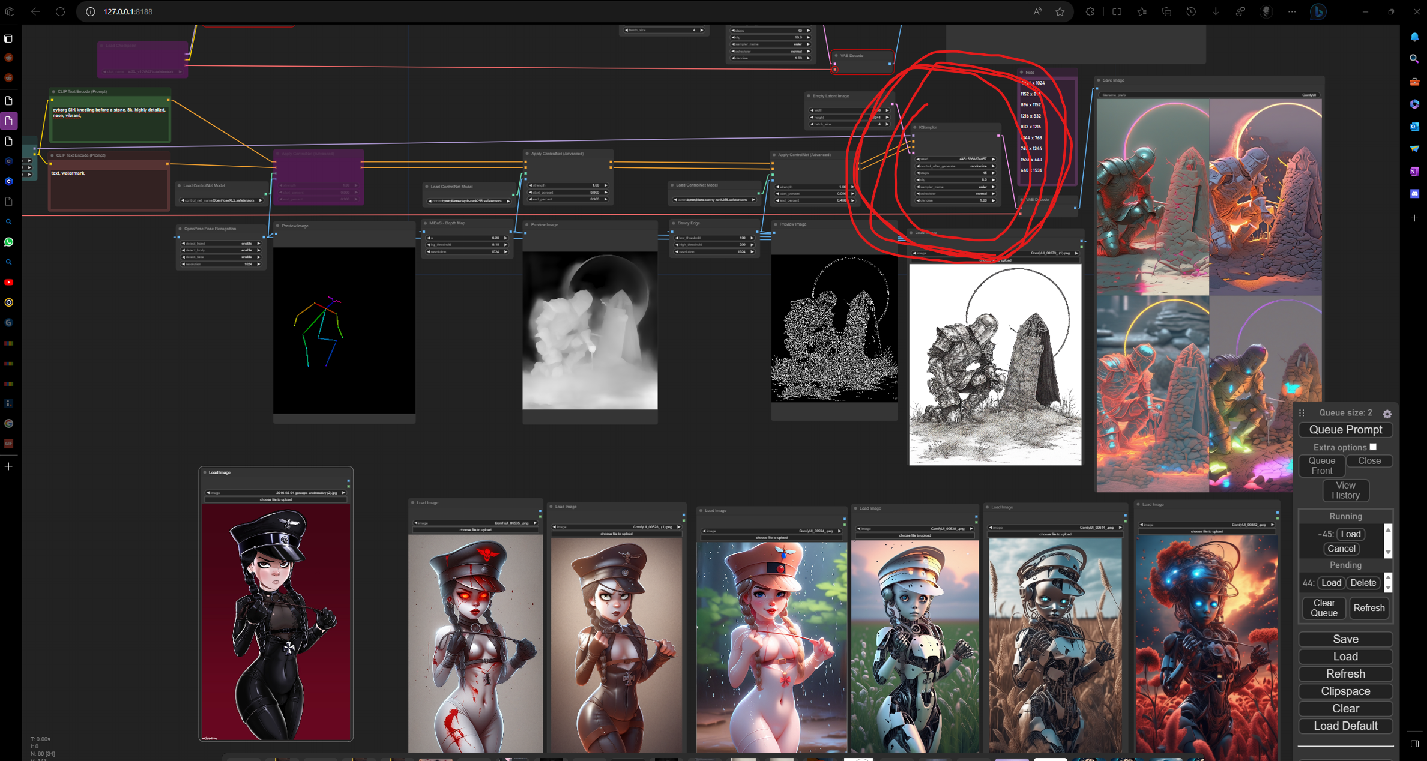Open View History in queue panel
Image resolution: width=1427 pixels, height=761 pixels.
(x=1345, y=490)
